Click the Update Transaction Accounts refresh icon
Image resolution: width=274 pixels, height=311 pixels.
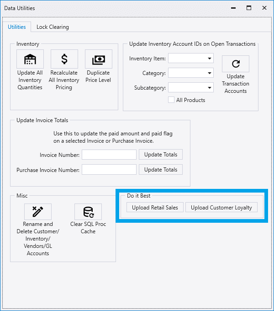(236, 64)
